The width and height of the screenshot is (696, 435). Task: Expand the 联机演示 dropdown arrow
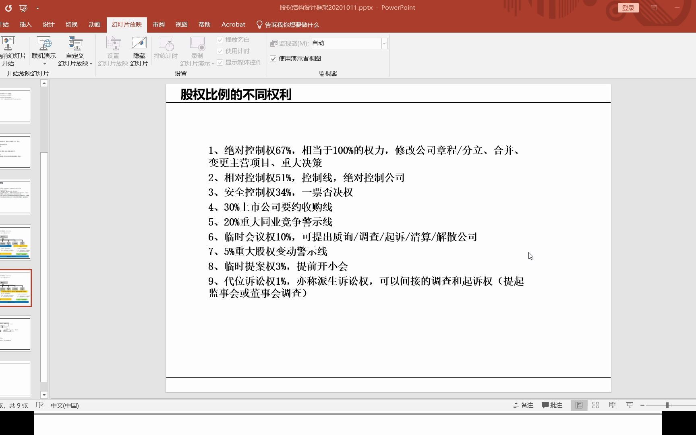(x=44, y=64)
